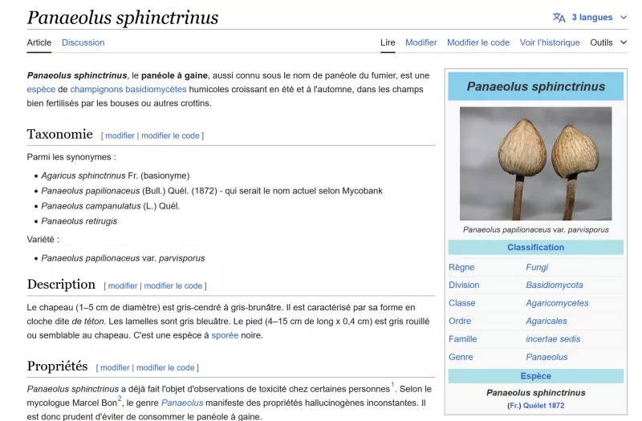Click the language translation icon
642x421 pixels.
(x=559, y=18)
